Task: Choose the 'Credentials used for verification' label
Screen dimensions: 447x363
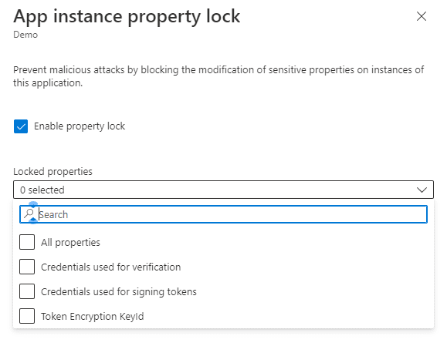Action: (x=111, y=267)
